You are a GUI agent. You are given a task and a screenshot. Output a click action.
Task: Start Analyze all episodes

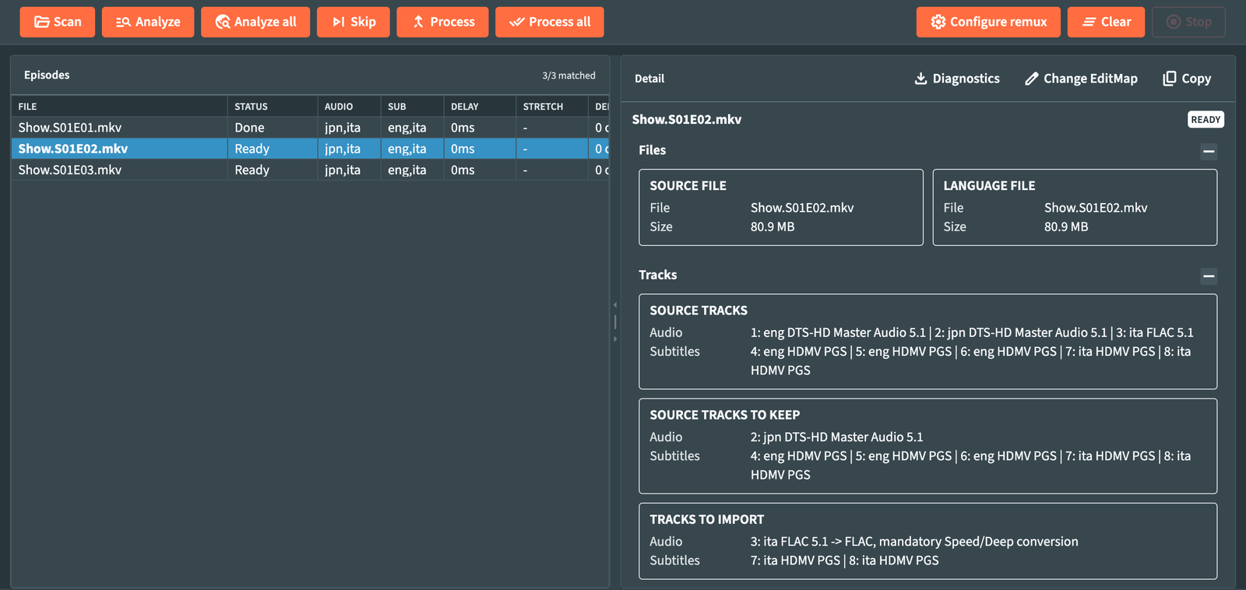(x=255, y=22)
